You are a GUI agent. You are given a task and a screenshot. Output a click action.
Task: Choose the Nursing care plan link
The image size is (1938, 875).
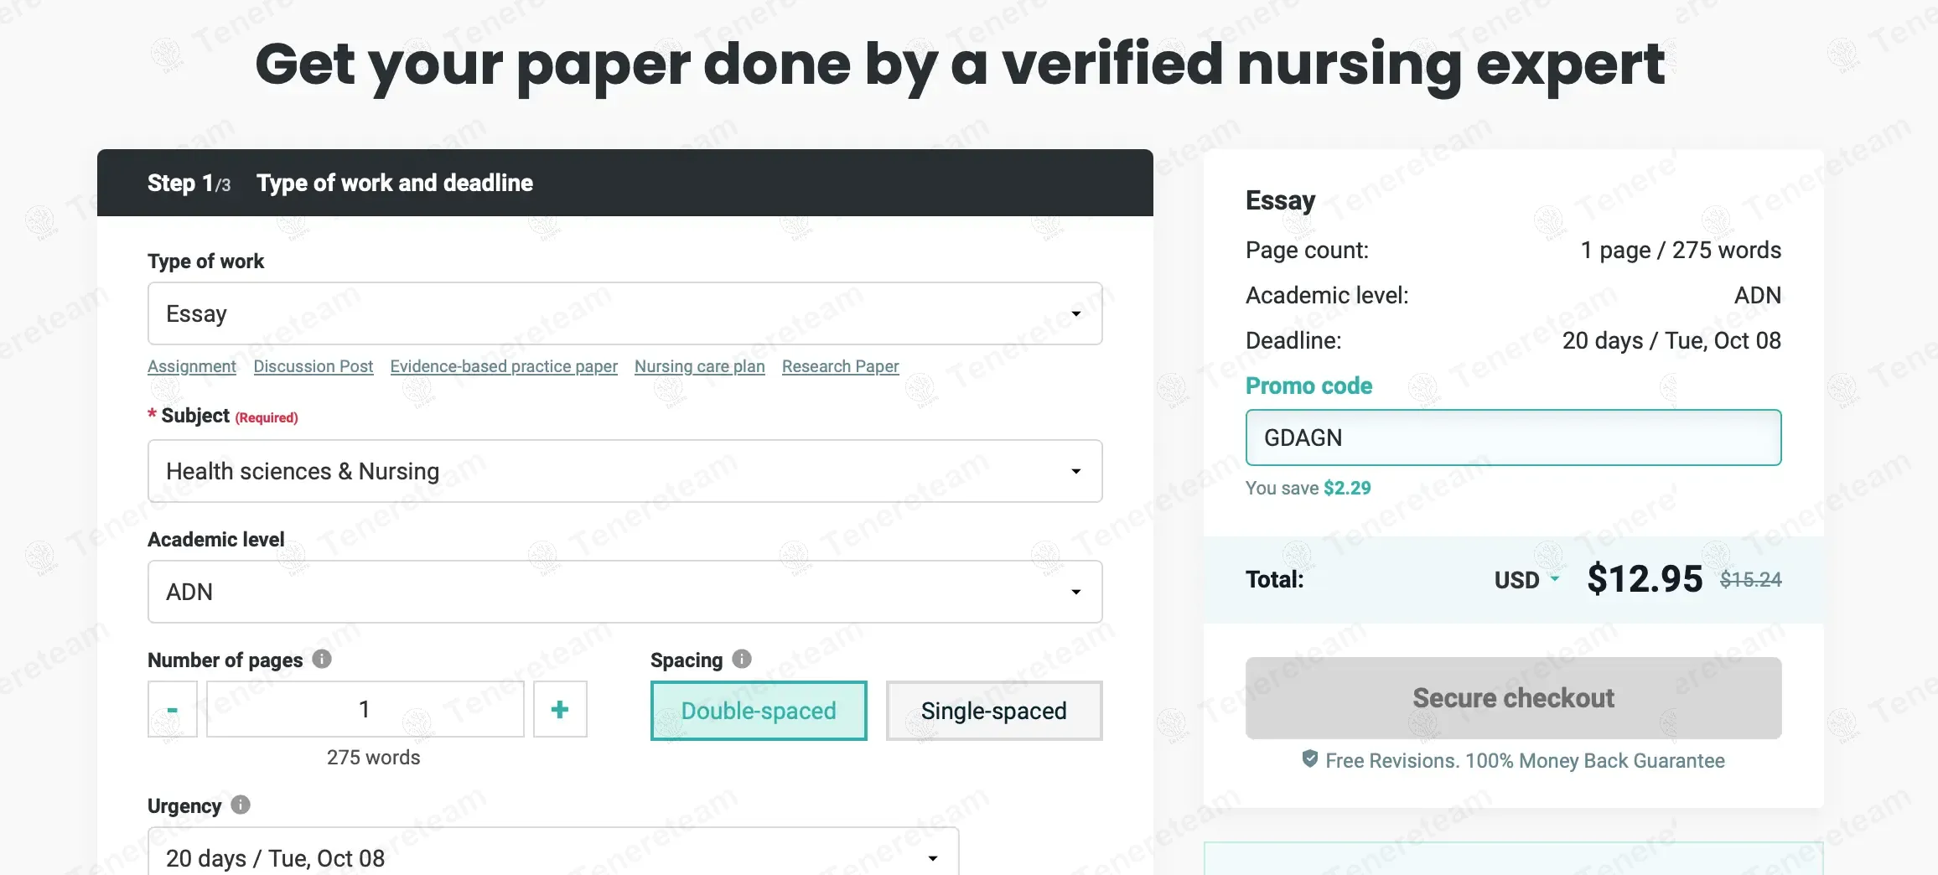(x=700, y=366)
